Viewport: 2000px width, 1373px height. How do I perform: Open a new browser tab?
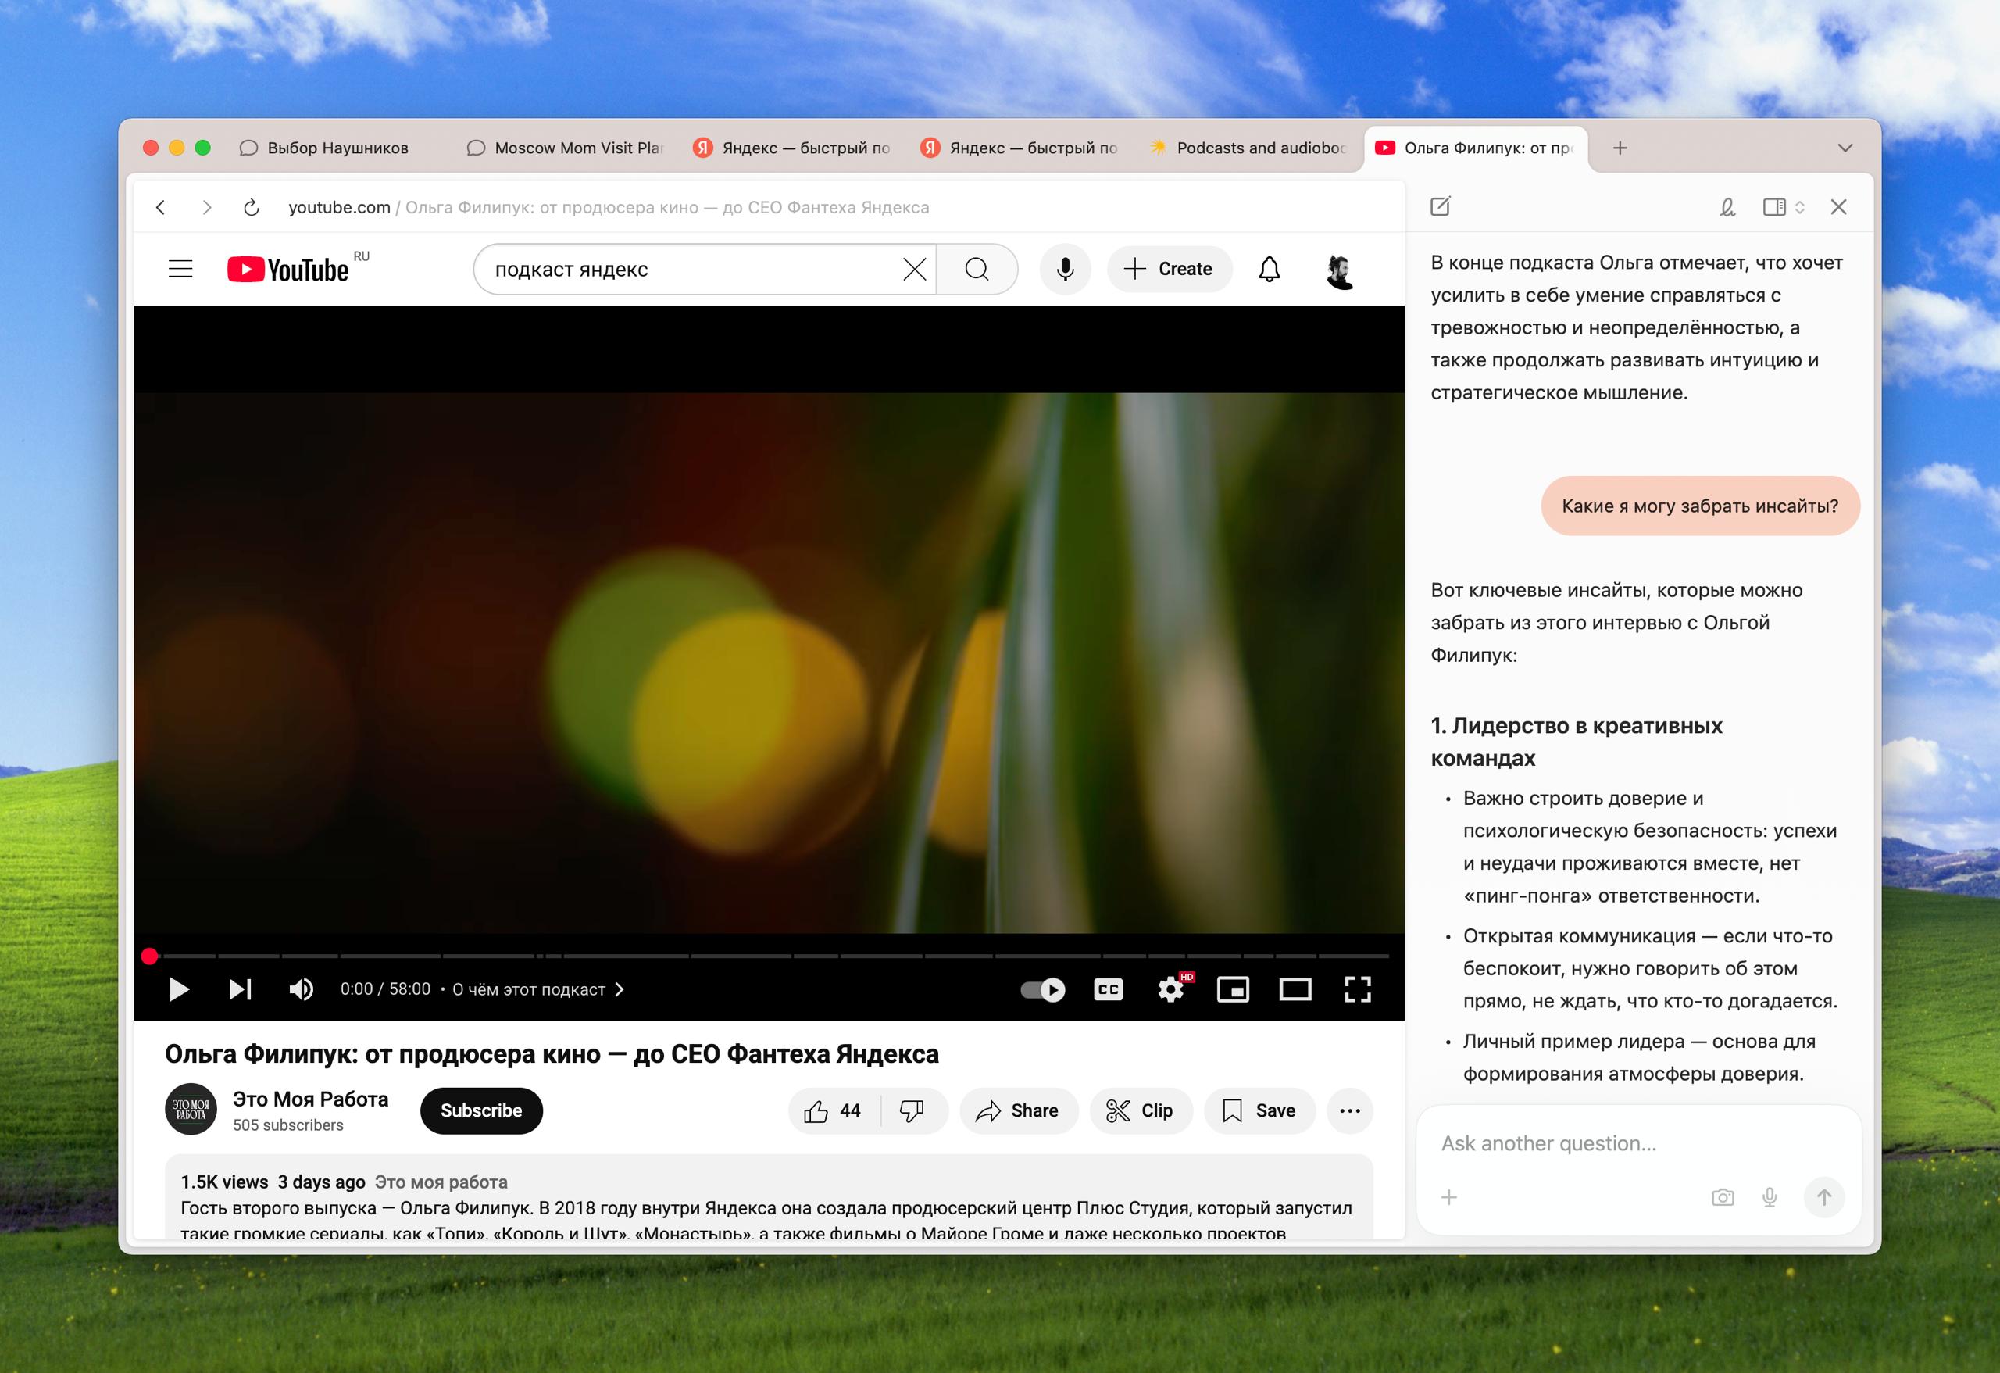[1620, 148]
